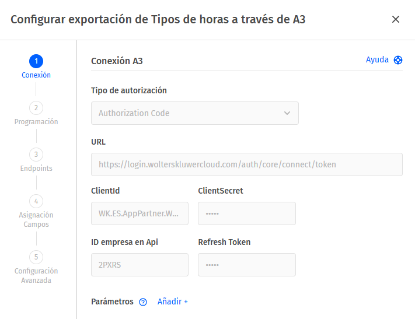Click the Añadir + link
The width and height of the screenshot is (415, 319).
click(173, 302)
